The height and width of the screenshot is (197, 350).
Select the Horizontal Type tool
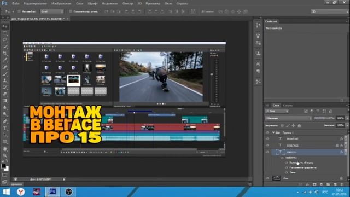pyautogui.click(x=5, y=128)
